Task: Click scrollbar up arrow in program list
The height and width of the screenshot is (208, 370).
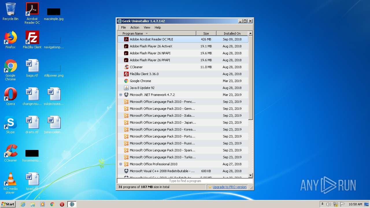Action: click(250, 34)
